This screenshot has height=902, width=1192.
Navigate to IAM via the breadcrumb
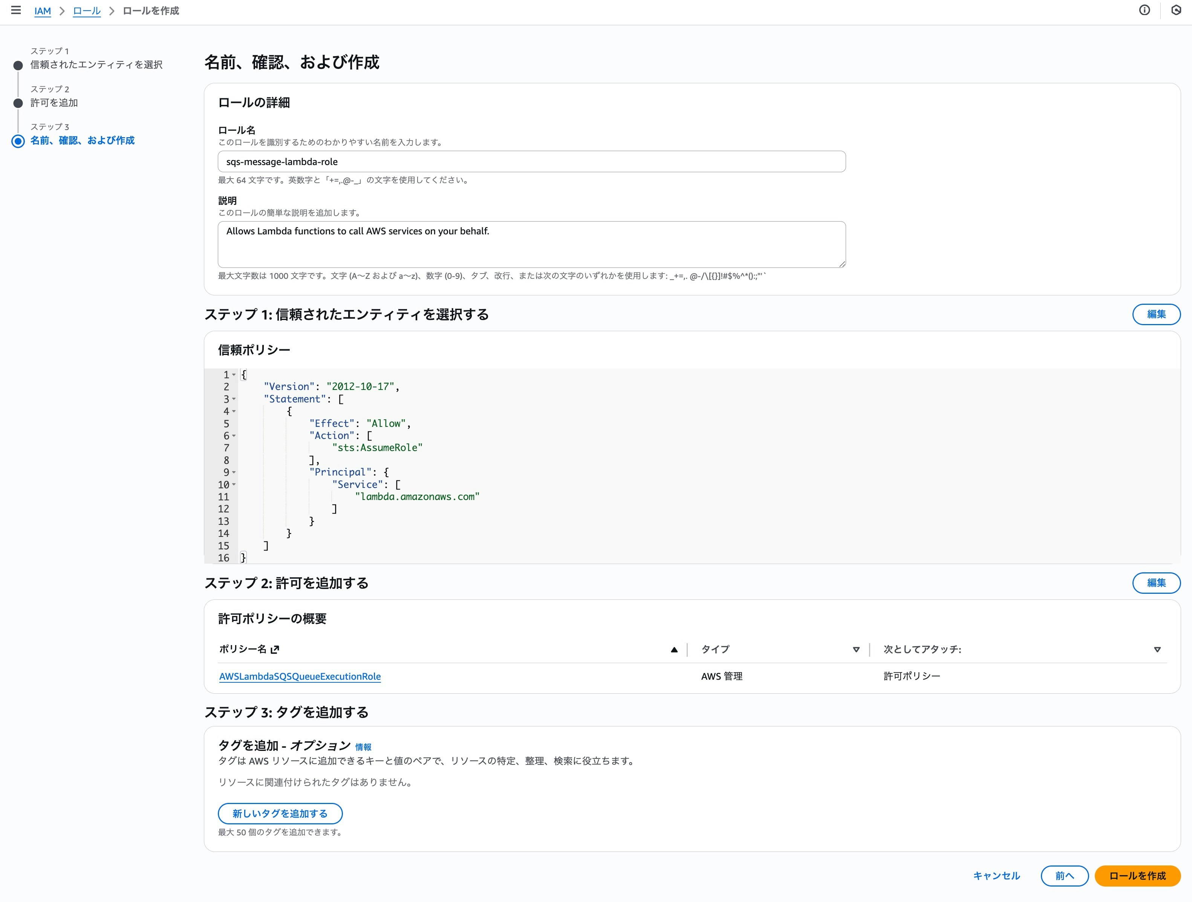[43, 10]
